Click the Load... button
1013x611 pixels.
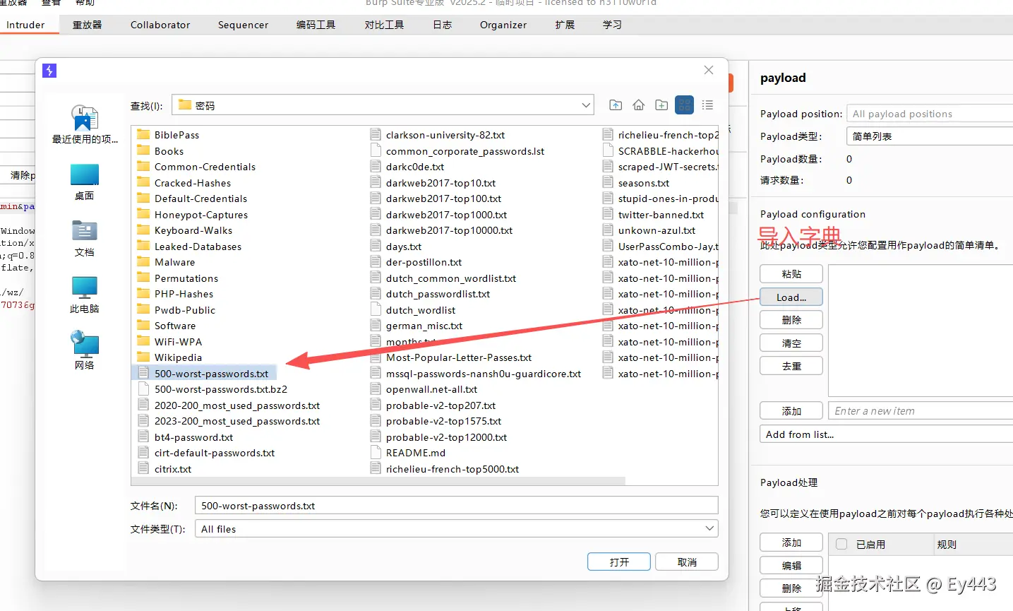pos(791,297)
